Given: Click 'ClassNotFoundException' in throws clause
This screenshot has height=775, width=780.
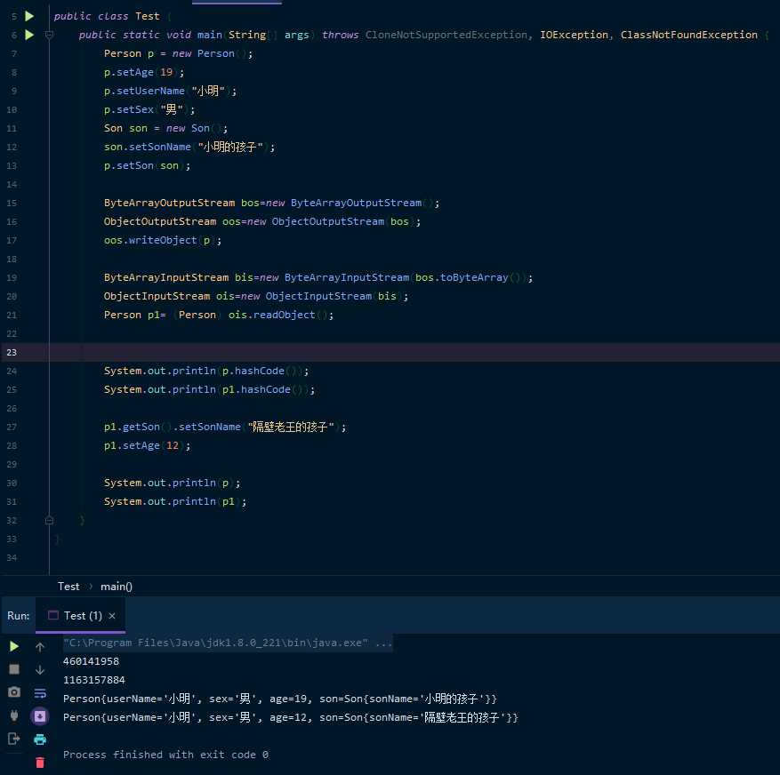Looking at the screenshot, I should [689, 35].
